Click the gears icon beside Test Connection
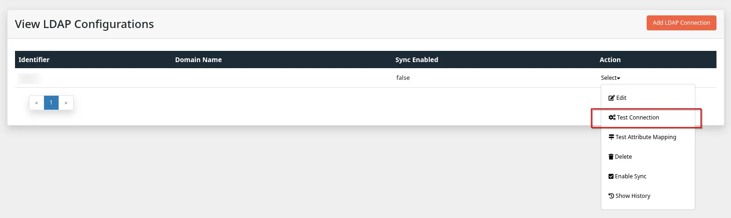 [x=612, y=118]
